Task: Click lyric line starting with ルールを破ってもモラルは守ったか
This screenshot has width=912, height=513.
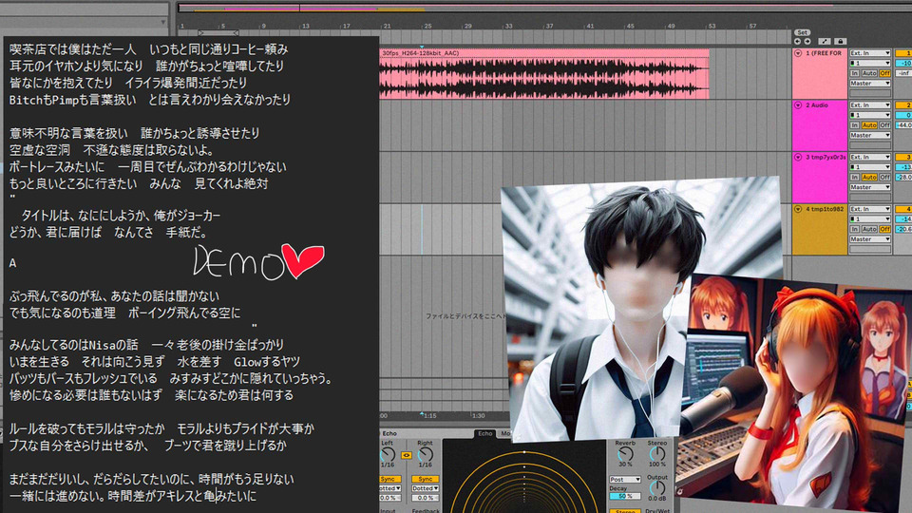Action: [161, 429]
